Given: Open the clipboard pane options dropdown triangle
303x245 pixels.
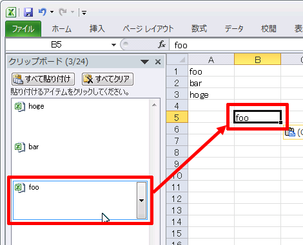Looking at the screenshot, I should point(144,62).
